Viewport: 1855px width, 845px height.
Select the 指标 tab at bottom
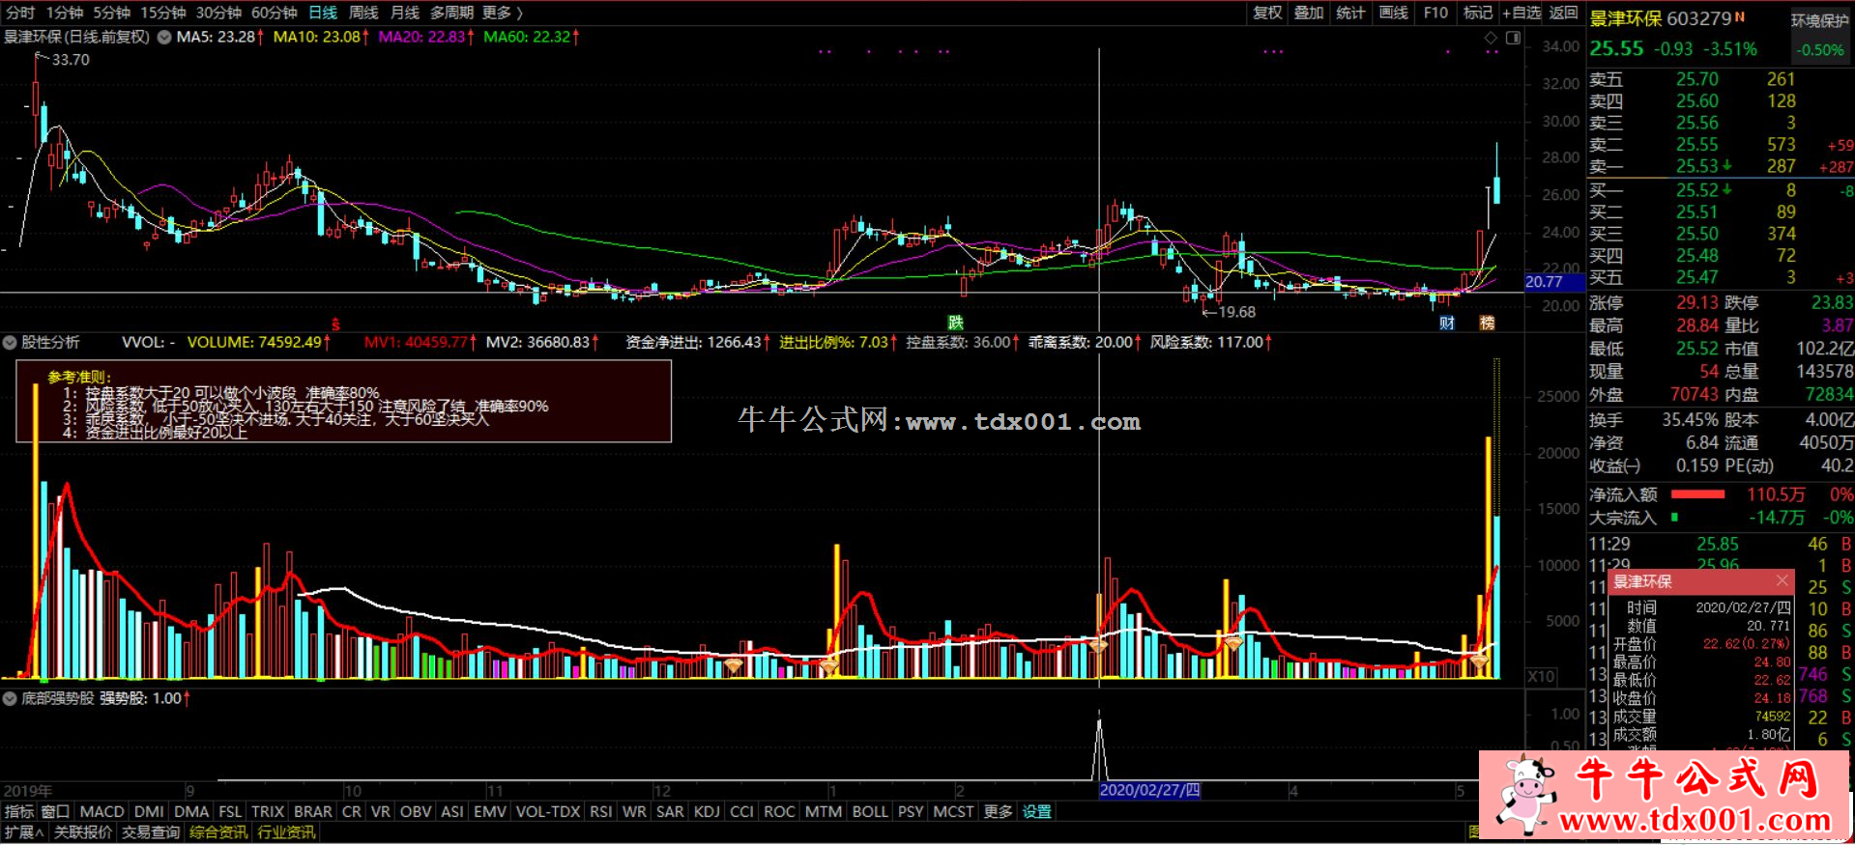point(19,811)
